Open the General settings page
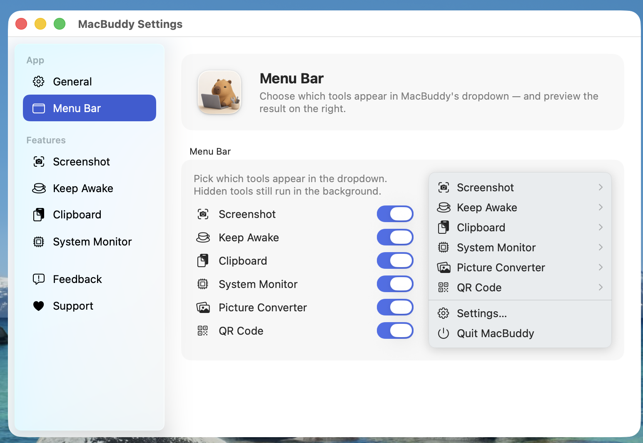 click(x=90, y=82)
